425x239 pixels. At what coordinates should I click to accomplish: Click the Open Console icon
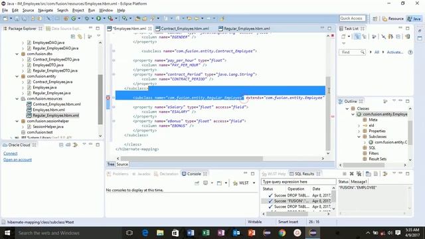point(219,183)
